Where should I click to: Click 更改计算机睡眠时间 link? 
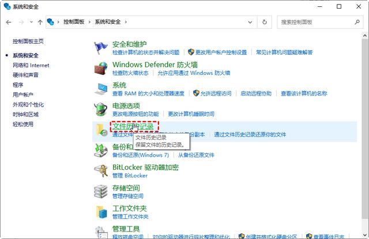tap(191, 114)
